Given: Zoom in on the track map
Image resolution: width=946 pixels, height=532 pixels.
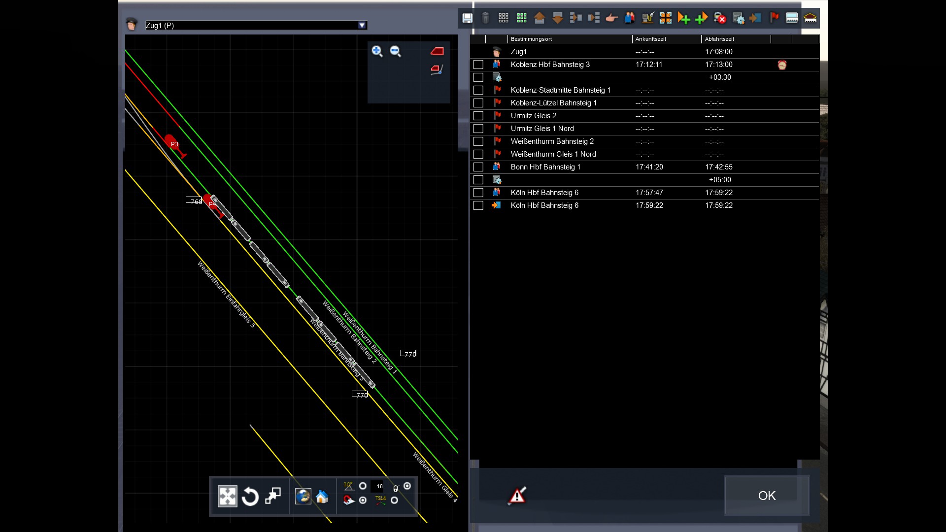Looking at the screenshot, I should 377,51.
